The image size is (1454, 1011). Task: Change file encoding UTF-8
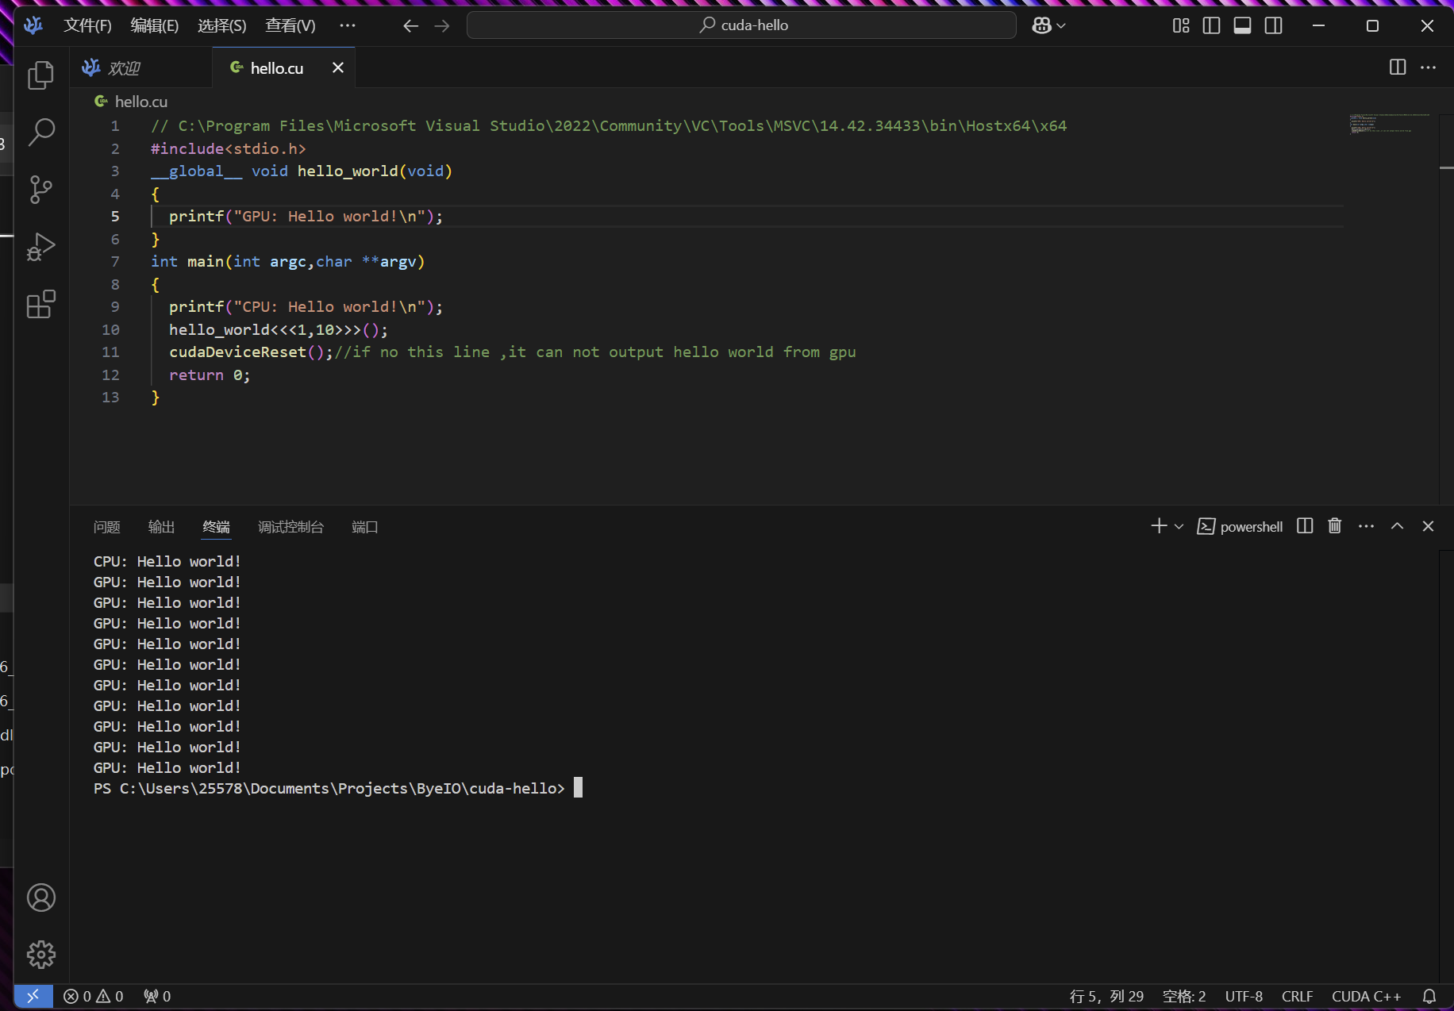coord(1244,996)
